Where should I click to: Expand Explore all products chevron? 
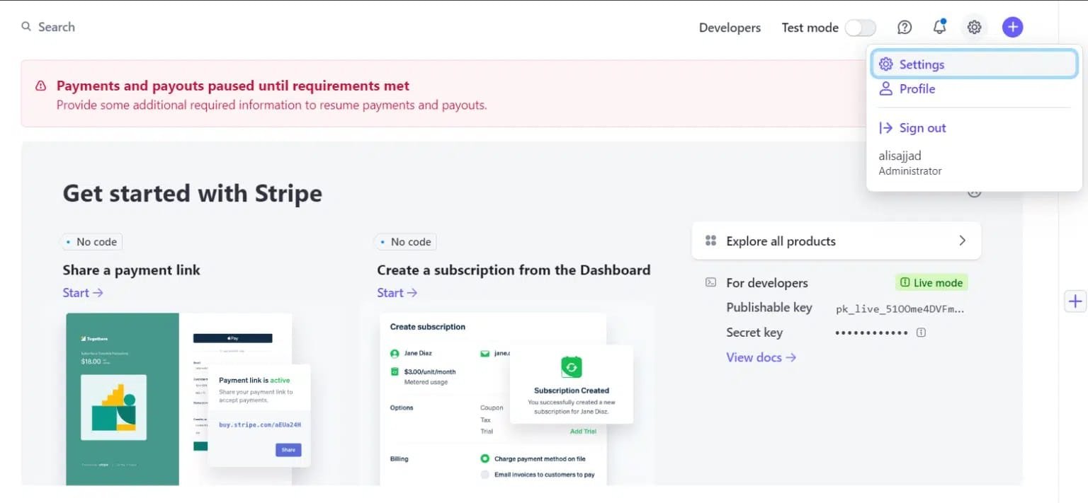click(962, 241)
